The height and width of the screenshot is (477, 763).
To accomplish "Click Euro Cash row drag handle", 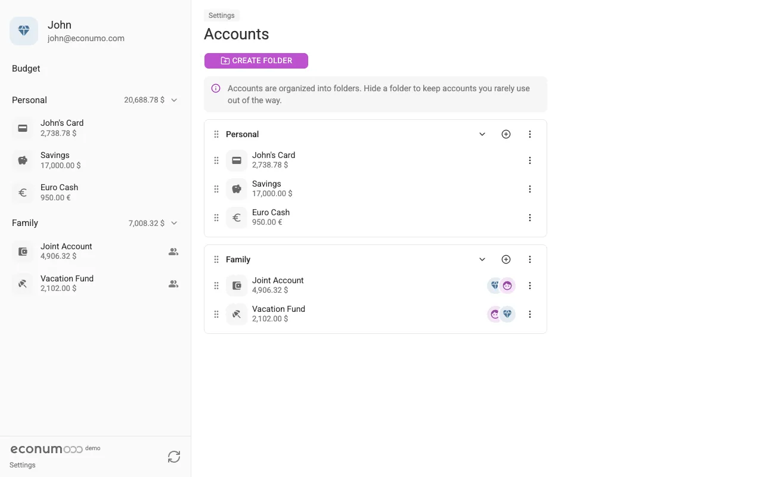I will 216,218.
